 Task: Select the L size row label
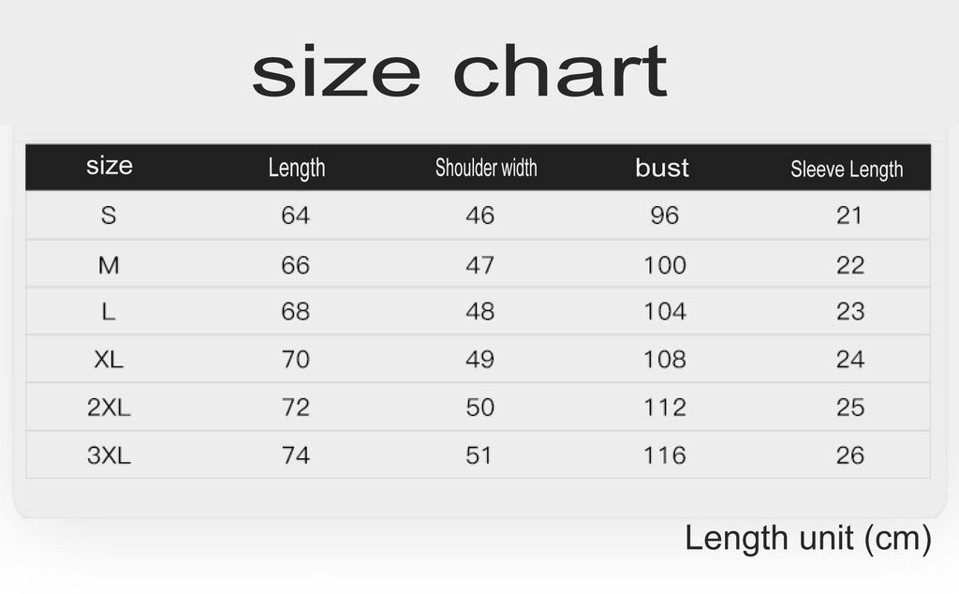(x=109, y=312)
